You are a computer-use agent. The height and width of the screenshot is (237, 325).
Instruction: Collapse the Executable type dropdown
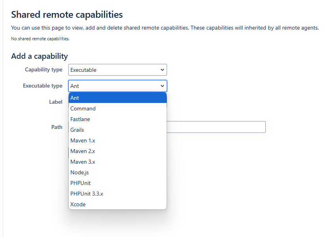[x=118, y=86]
